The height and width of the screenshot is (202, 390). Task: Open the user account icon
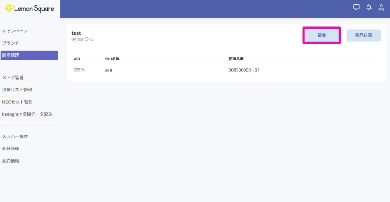381,7
